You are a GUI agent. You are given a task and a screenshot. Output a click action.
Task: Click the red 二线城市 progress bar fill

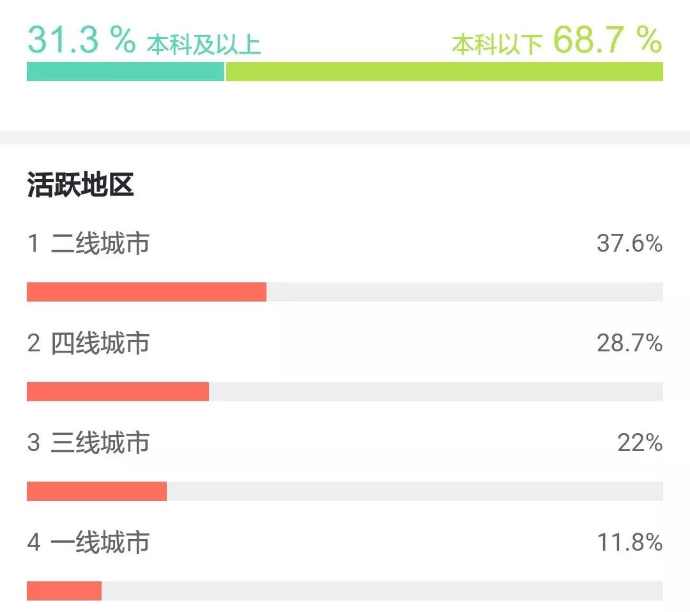146,292
